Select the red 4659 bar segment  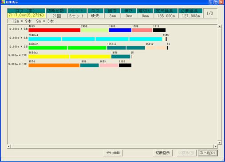[x=54, y=30]
